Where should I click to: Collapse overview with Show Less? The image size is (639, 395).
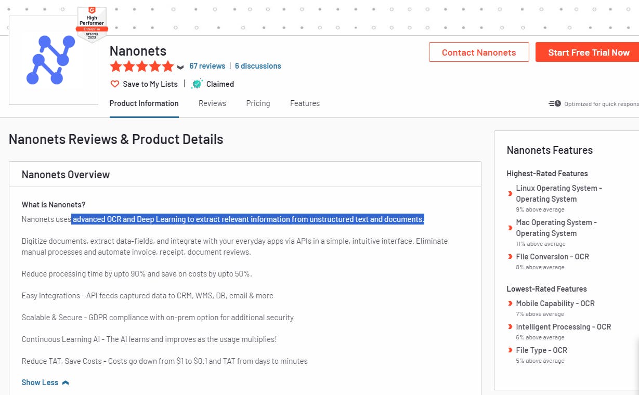(40, 383)
